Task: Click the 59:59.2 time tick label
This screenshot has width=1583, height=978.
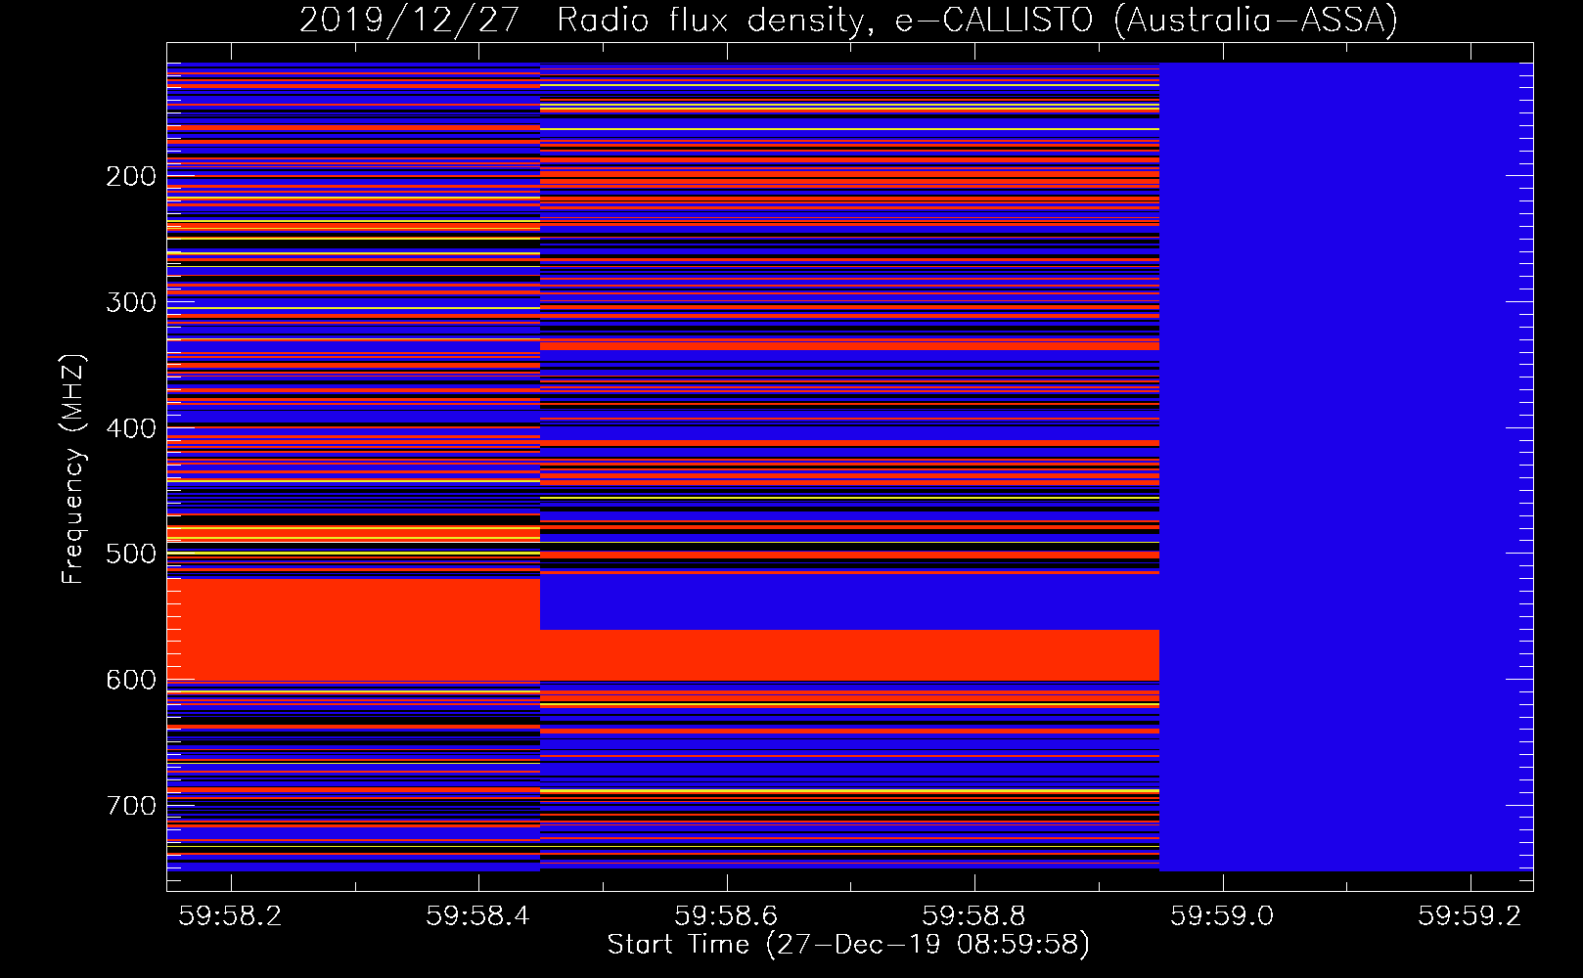Action: [1470, 915]
